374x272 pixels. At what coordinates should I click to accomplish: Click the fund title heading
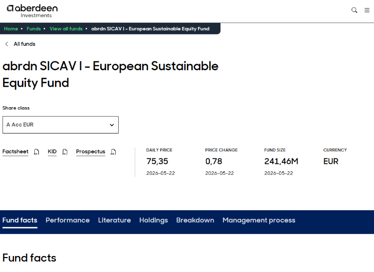(110, 74)
